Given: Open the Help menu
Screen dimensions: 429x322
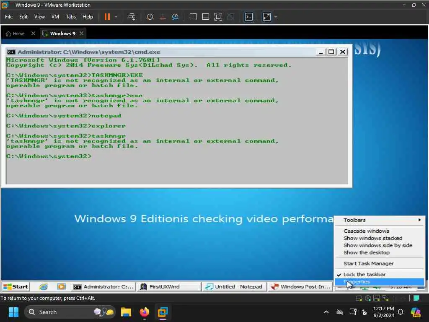Looking at the screenshot, I should tap(88, 17).
